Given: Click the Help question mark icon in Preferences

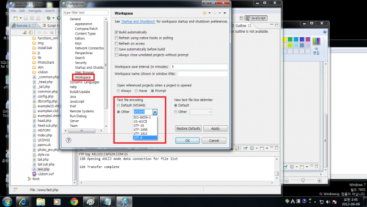Looking at the screenshot, I should tap(68, 140).
